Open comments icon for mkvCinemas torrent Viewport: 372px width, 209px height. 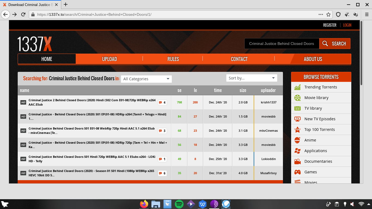tap(162, 131)
